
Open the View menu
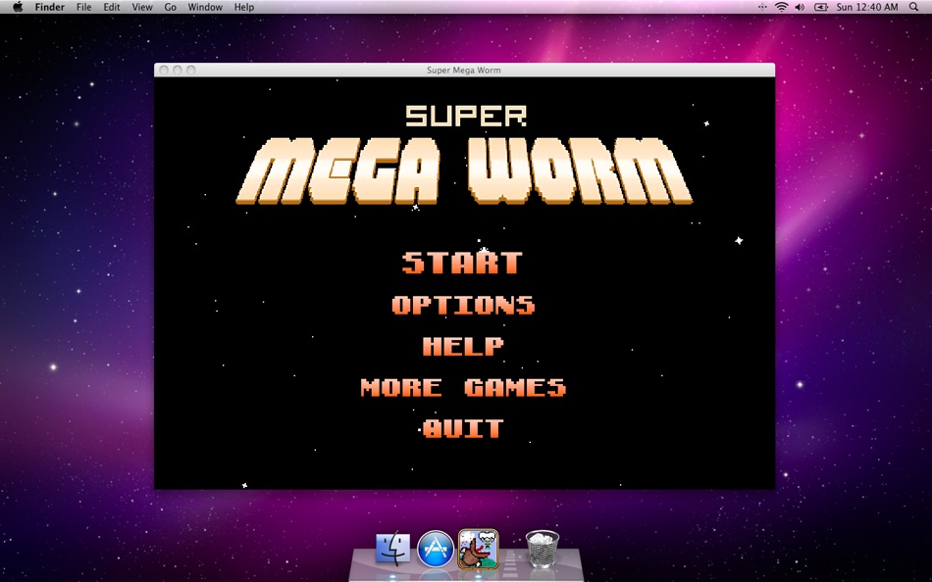coord(142,7)
